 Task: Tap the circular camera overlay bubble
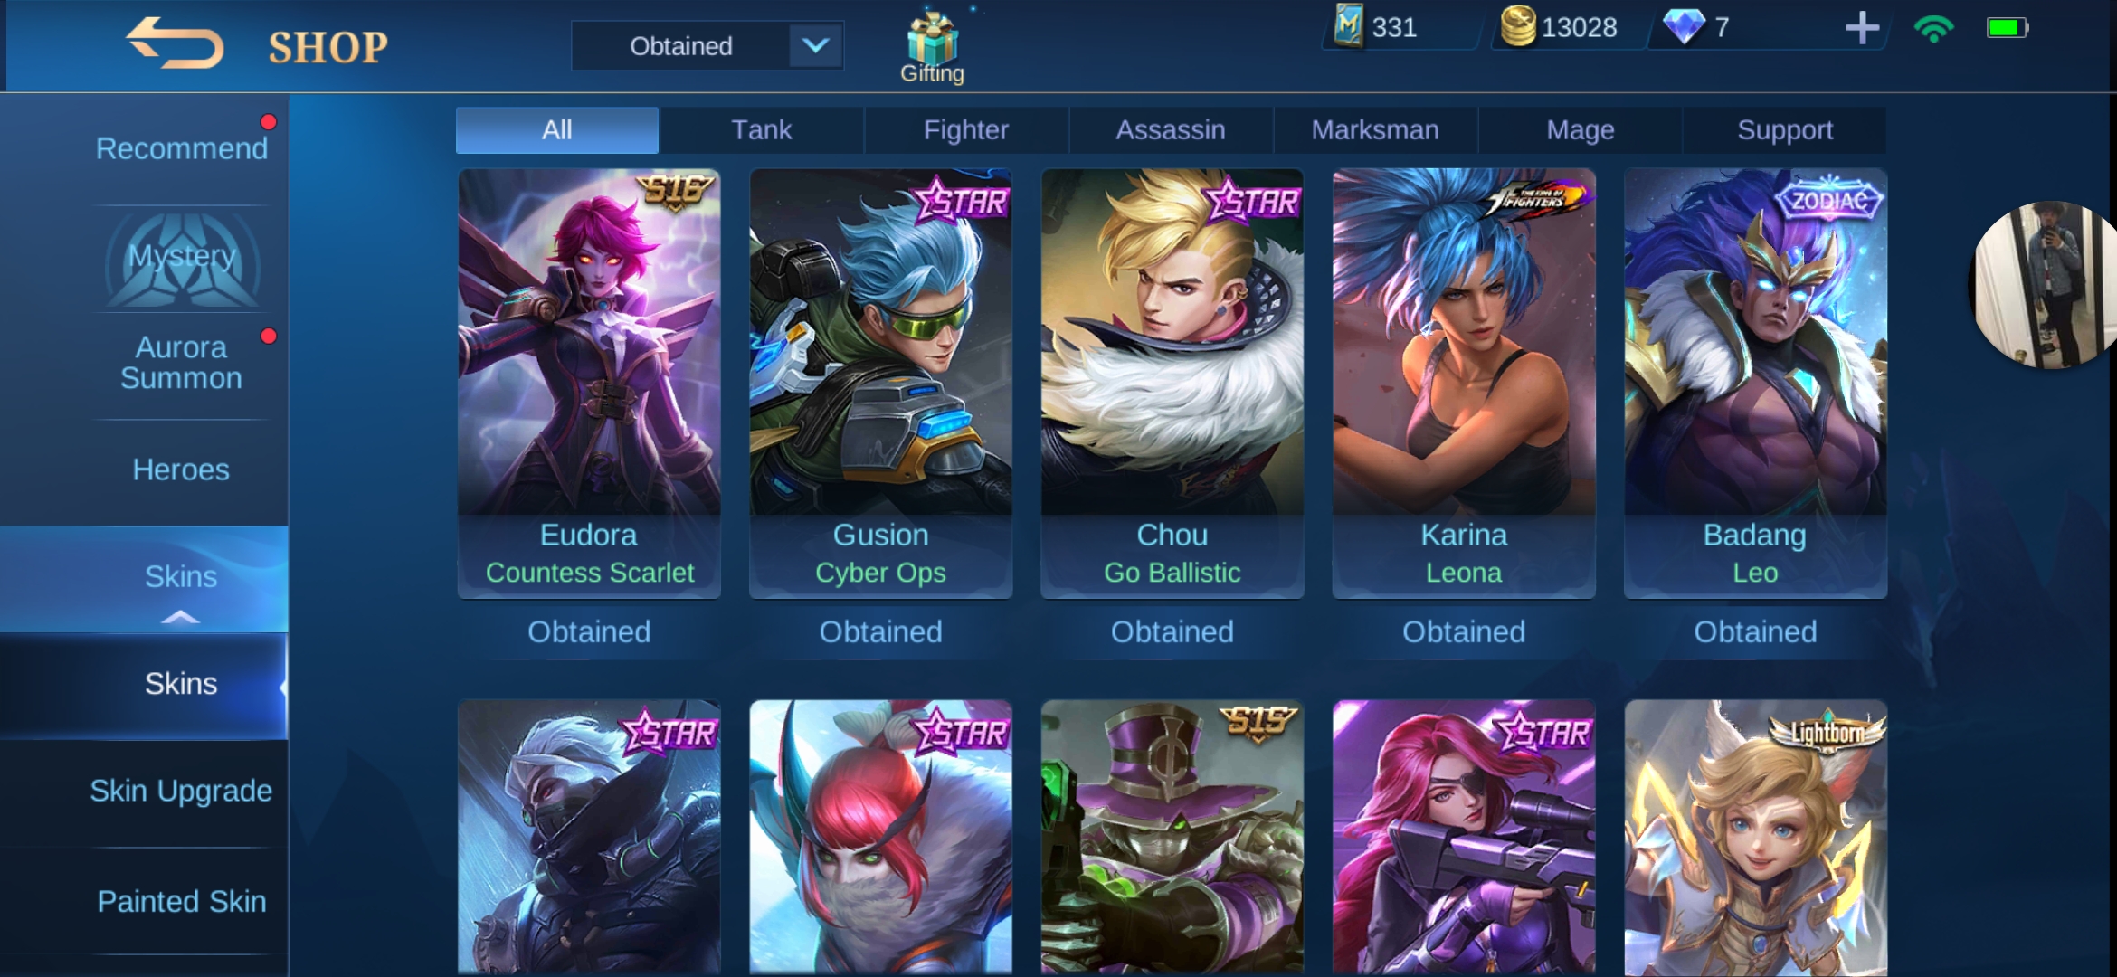point(2043,285)
